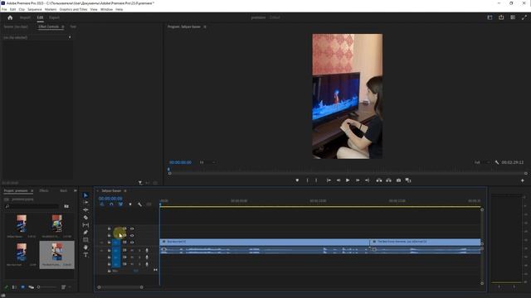Open Program monitor settings wrench
531x298 pixels.
[497, 162]
